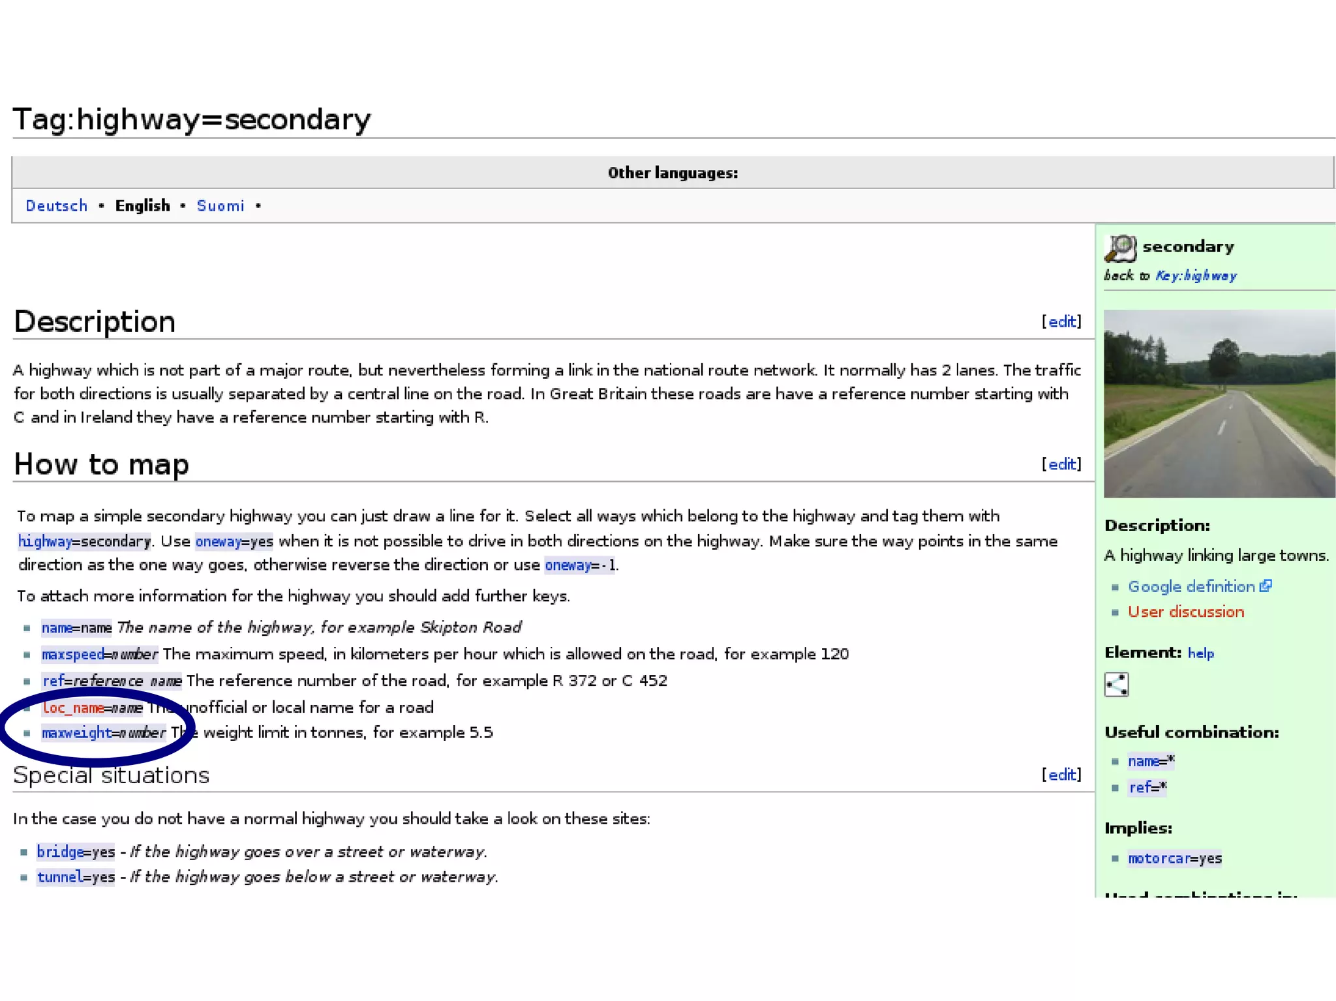Edit the Special situations section

tap(1061, 775)
